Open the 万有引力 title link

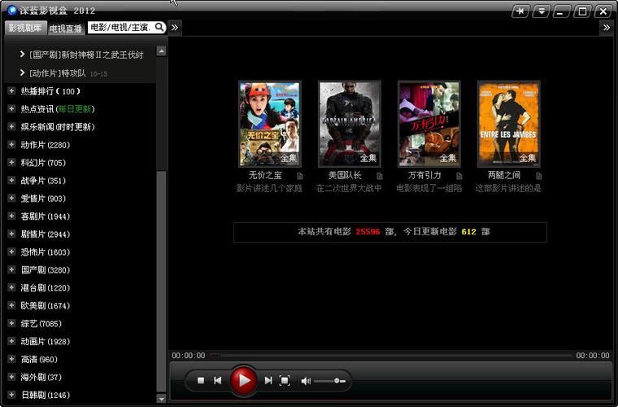coord(424,175)
